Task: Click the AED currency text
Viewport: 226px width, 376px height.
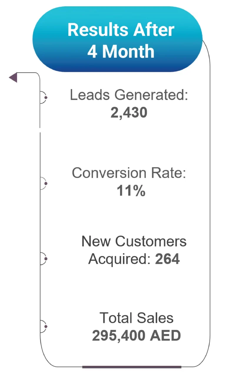Action: pos(165,336)
